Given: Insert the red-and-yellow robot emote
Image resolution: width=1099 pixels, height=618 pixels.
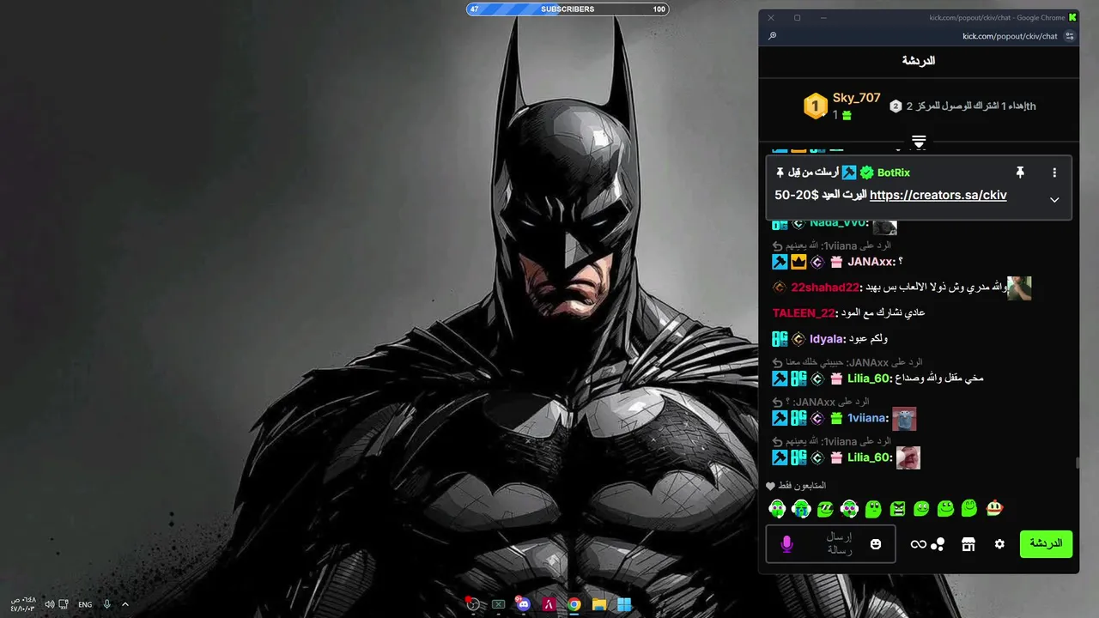Looking at the screenshot, I should click(994, 508).
